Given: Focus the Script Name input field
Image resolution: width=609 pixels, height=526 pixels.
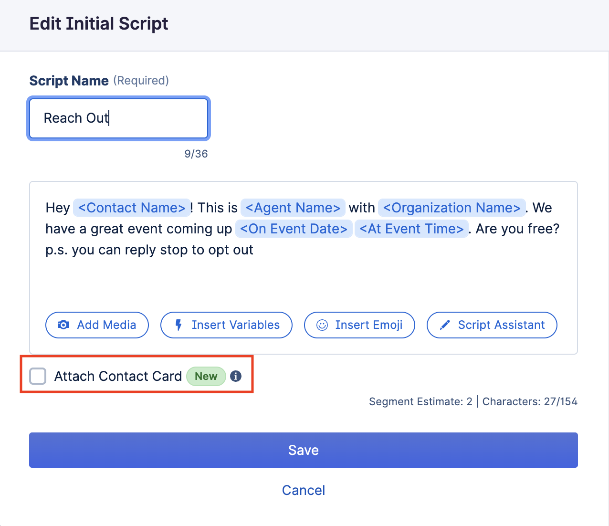Looking at the screenshot, I should [118, 118].
